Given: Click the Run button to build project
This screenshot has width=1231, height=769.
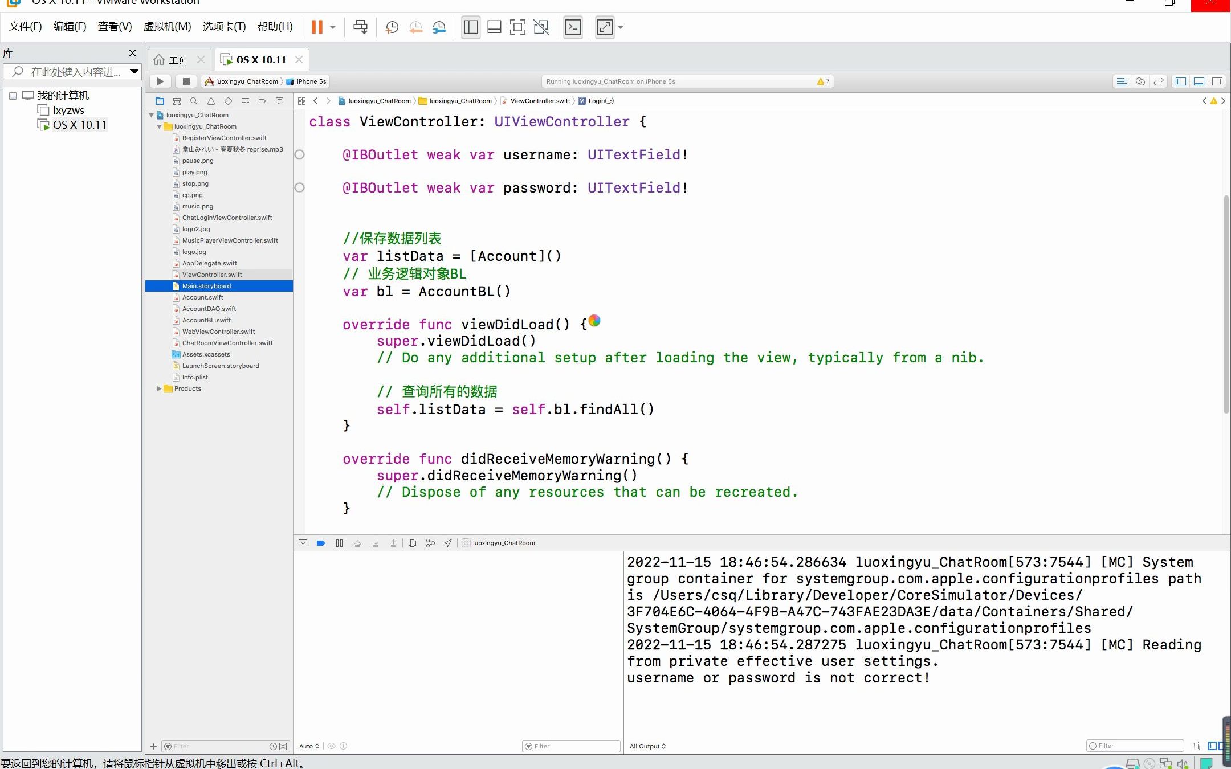Looking at the screenshot, I should 160,81.
